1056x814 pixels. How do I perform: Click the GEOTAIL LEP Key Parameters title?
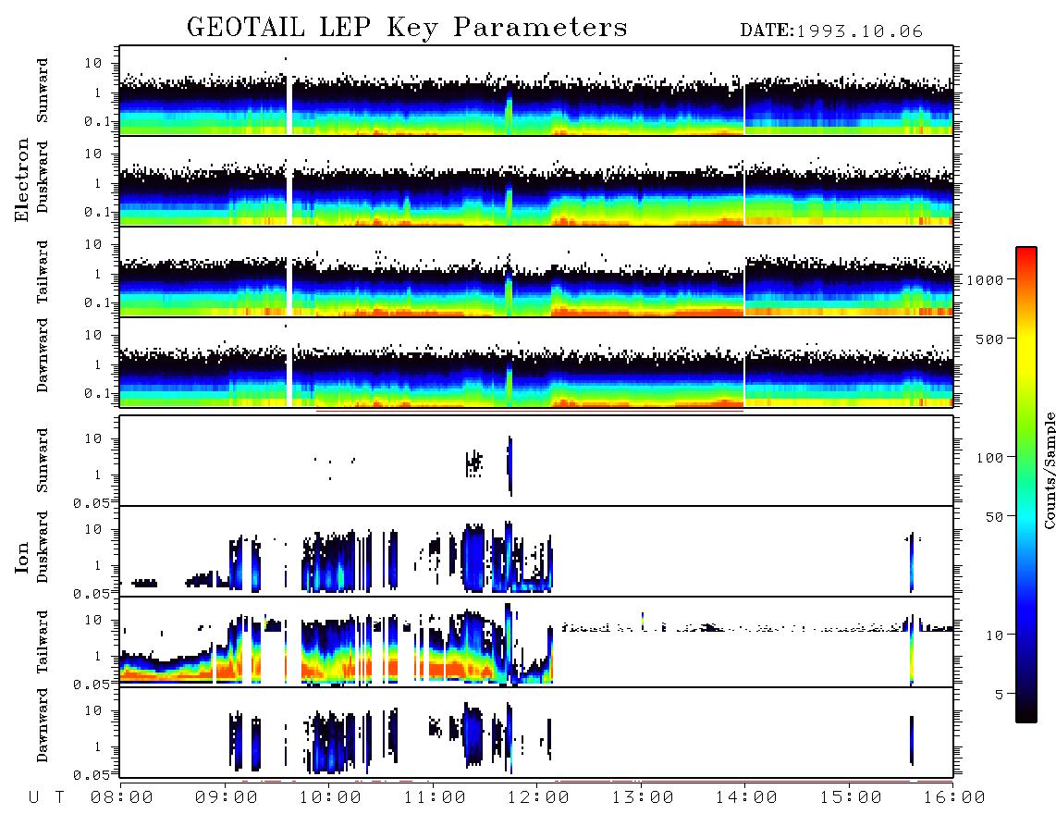pos(407,29)
